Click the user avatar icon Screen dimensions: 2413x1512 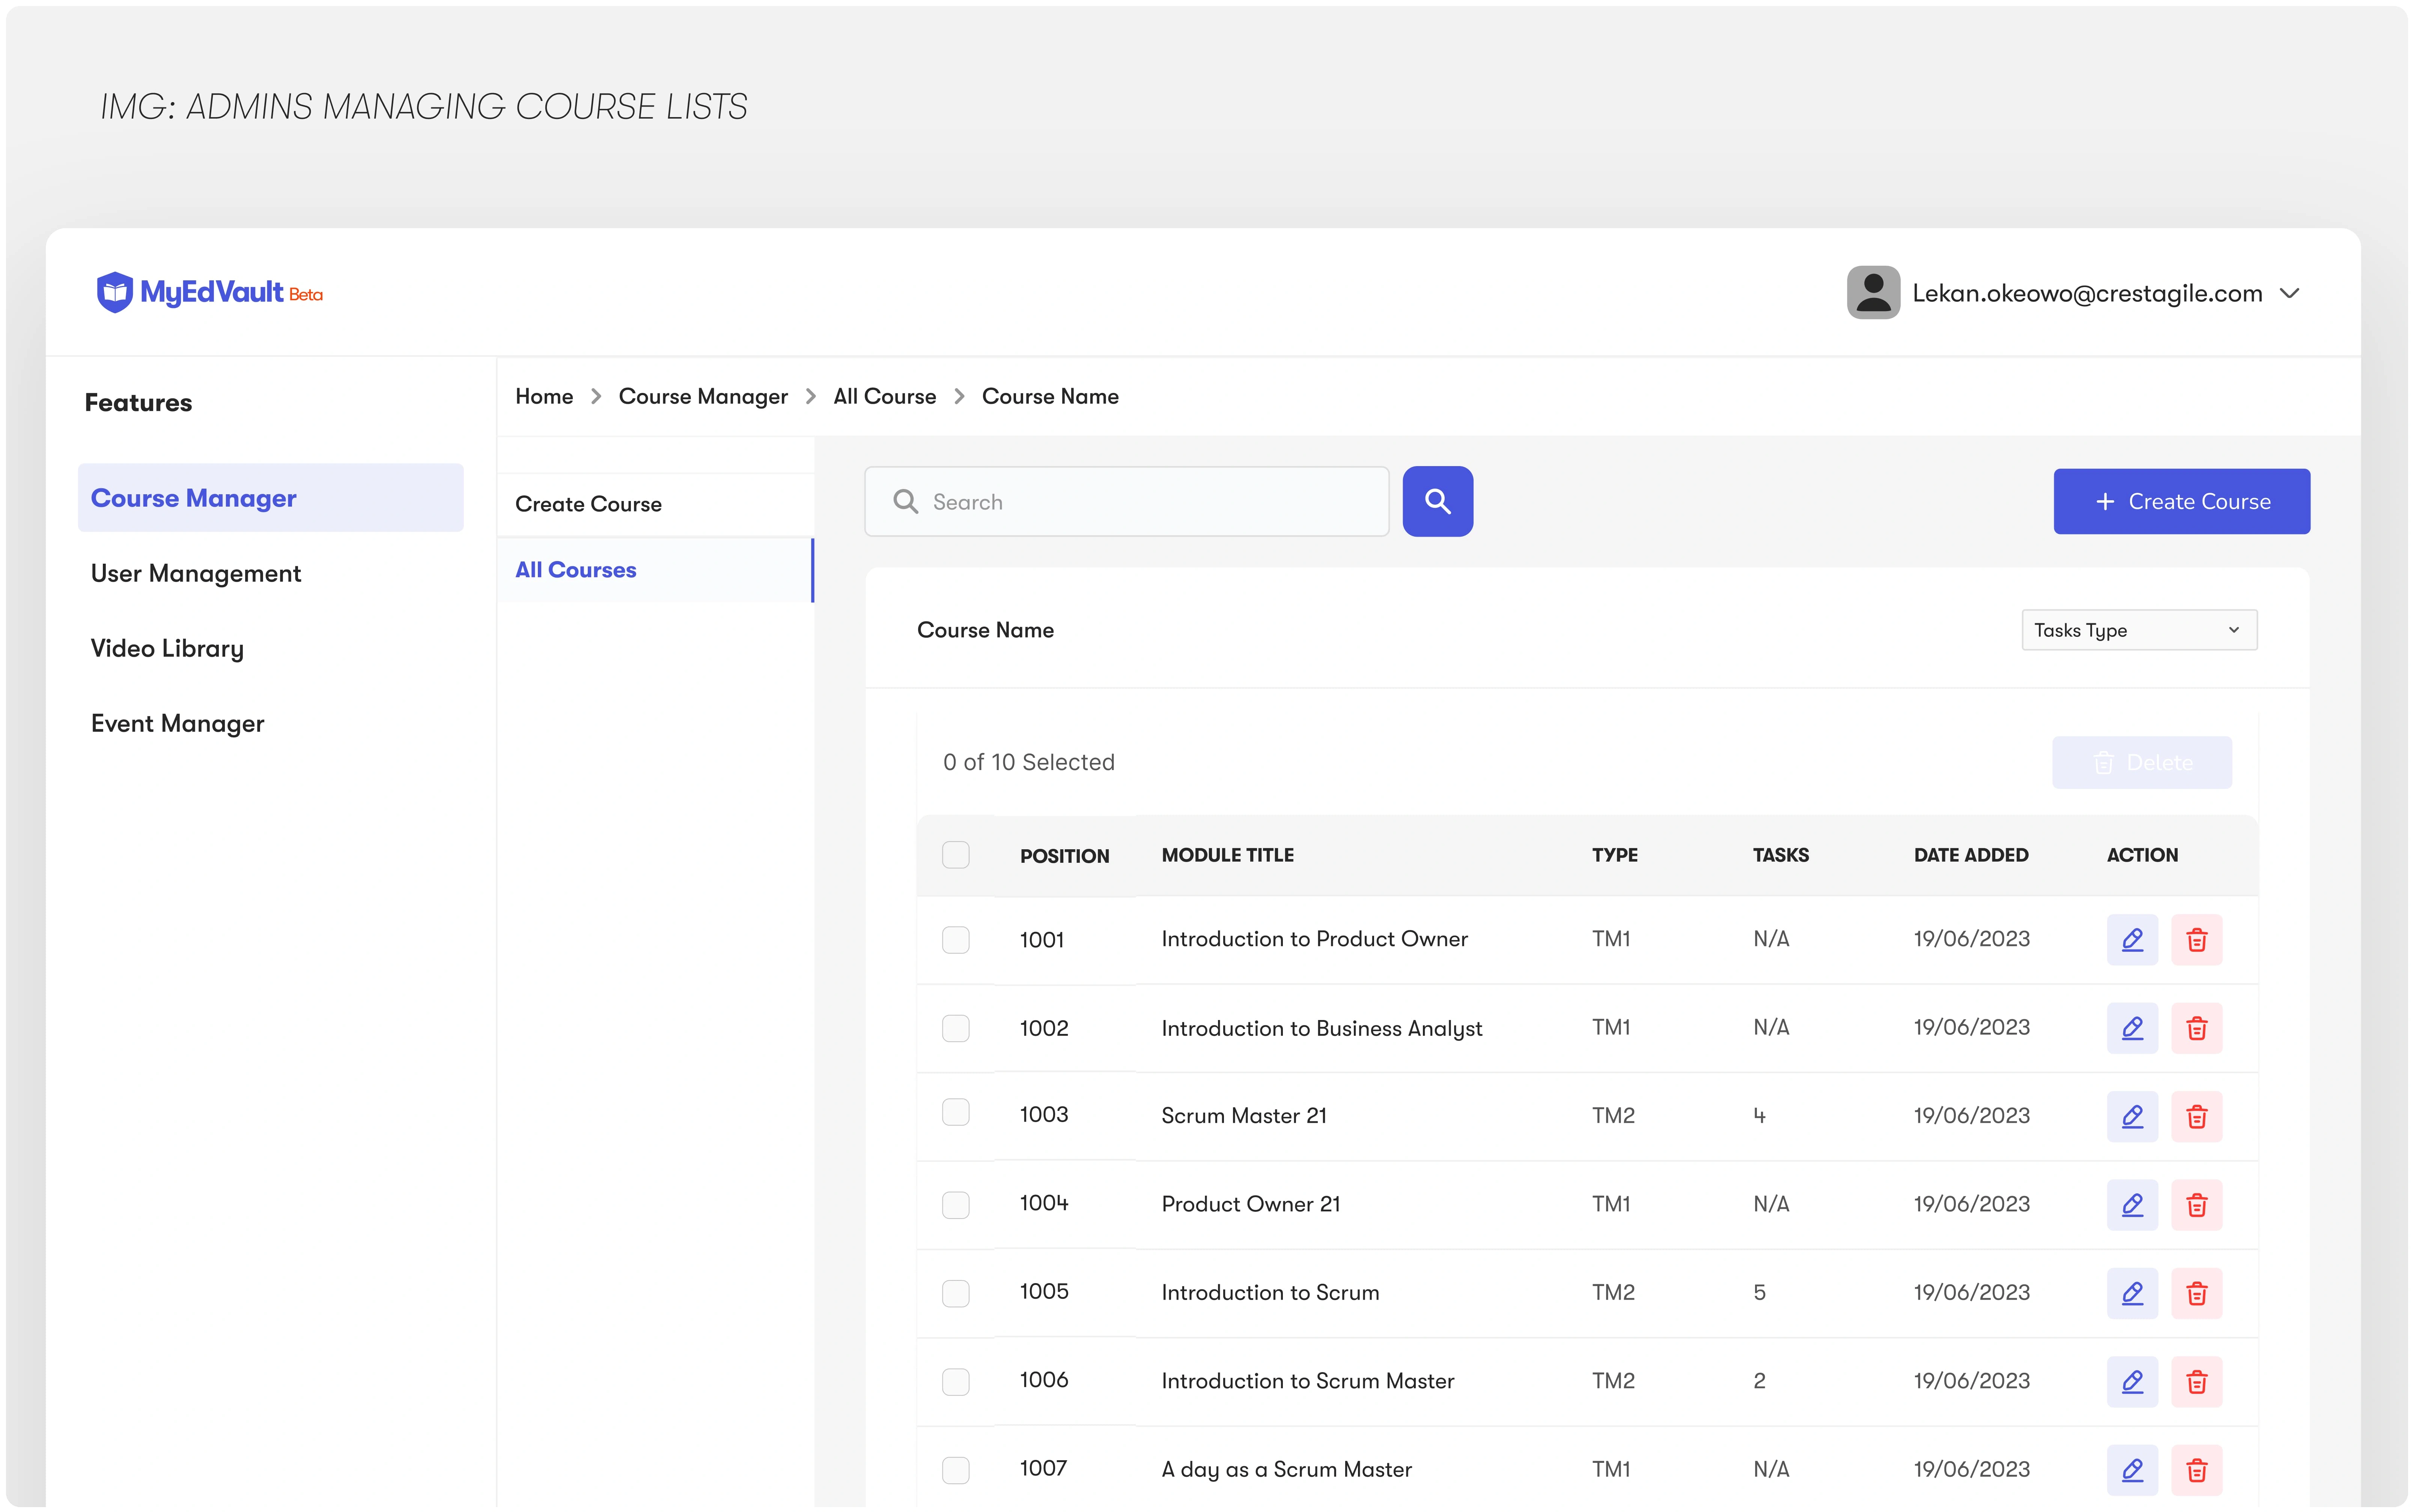(x=1872, y=292)
